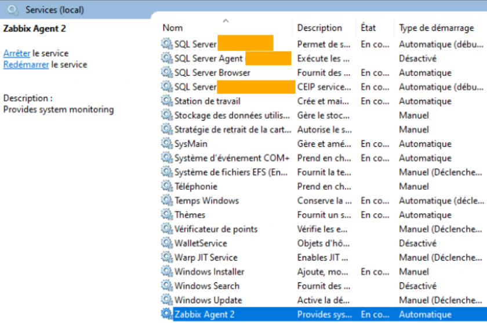Click gear icon beside Windows Search
Viewport: 487px width, 323px height.
(x=167, y=286)
